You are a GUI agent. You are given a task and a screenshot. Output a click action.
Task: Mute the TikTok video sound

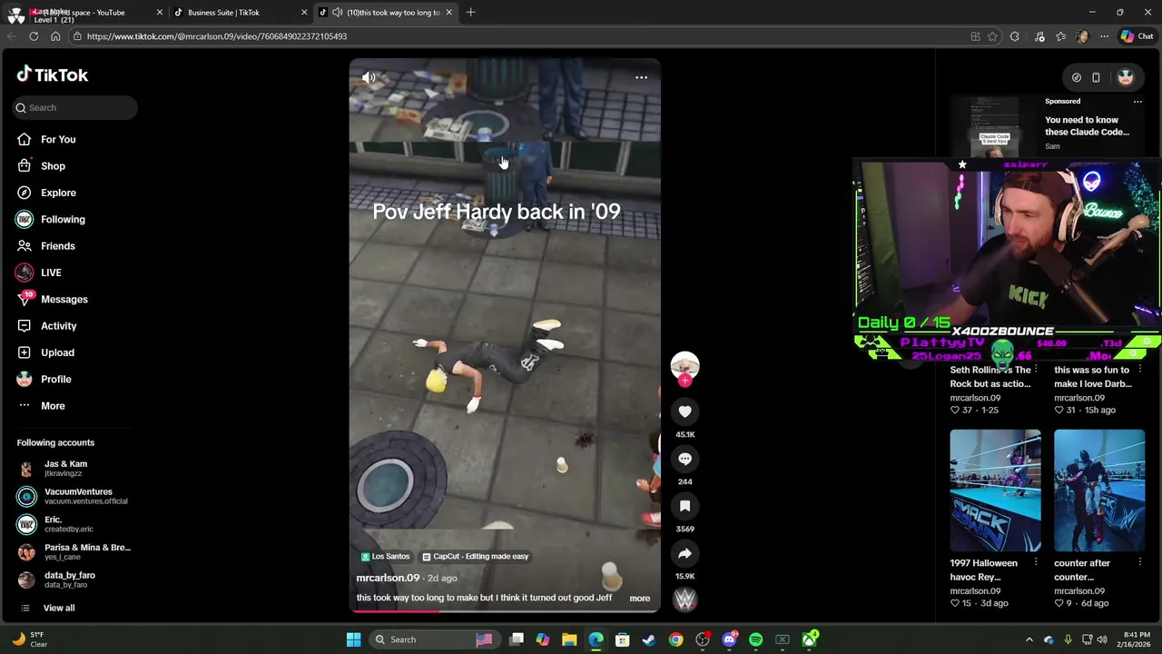369,77
